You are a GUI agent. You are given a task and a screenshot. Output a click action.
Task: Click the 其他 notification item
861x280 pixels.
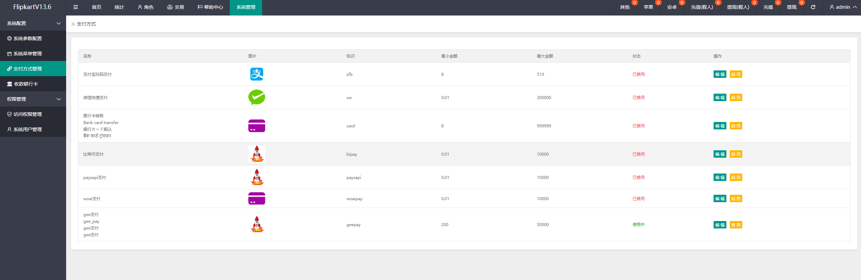click(625, 7)
